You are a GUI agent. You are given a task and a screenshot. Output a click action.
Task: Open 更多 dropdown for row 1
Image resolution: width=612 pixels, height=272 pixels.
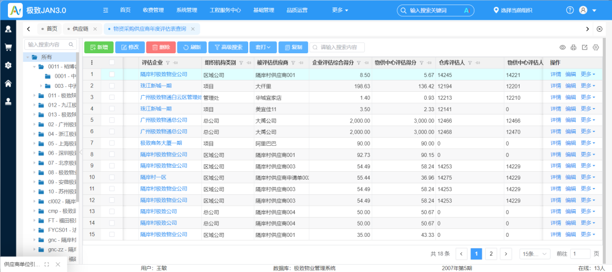click(x=588, y=74)
